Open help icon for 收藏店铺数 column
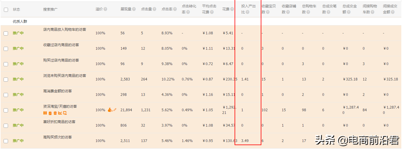Viewport: 404px width, 150px height. click(x=288, y=12)
